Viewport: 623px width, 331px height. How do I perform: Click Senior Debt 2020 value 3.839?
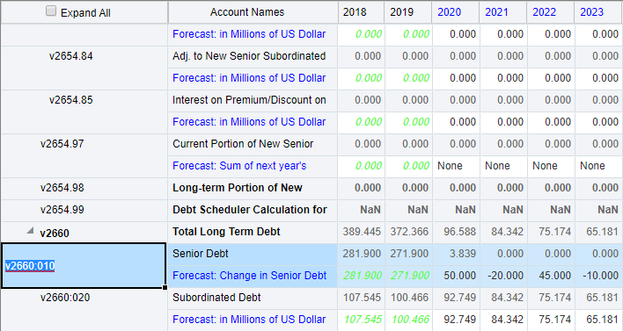click(463, 254)
